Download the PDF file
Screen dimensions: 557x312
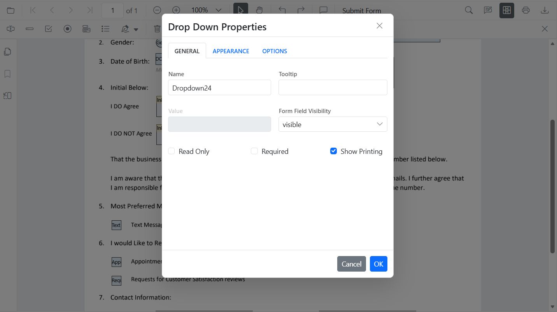(545, 10)
